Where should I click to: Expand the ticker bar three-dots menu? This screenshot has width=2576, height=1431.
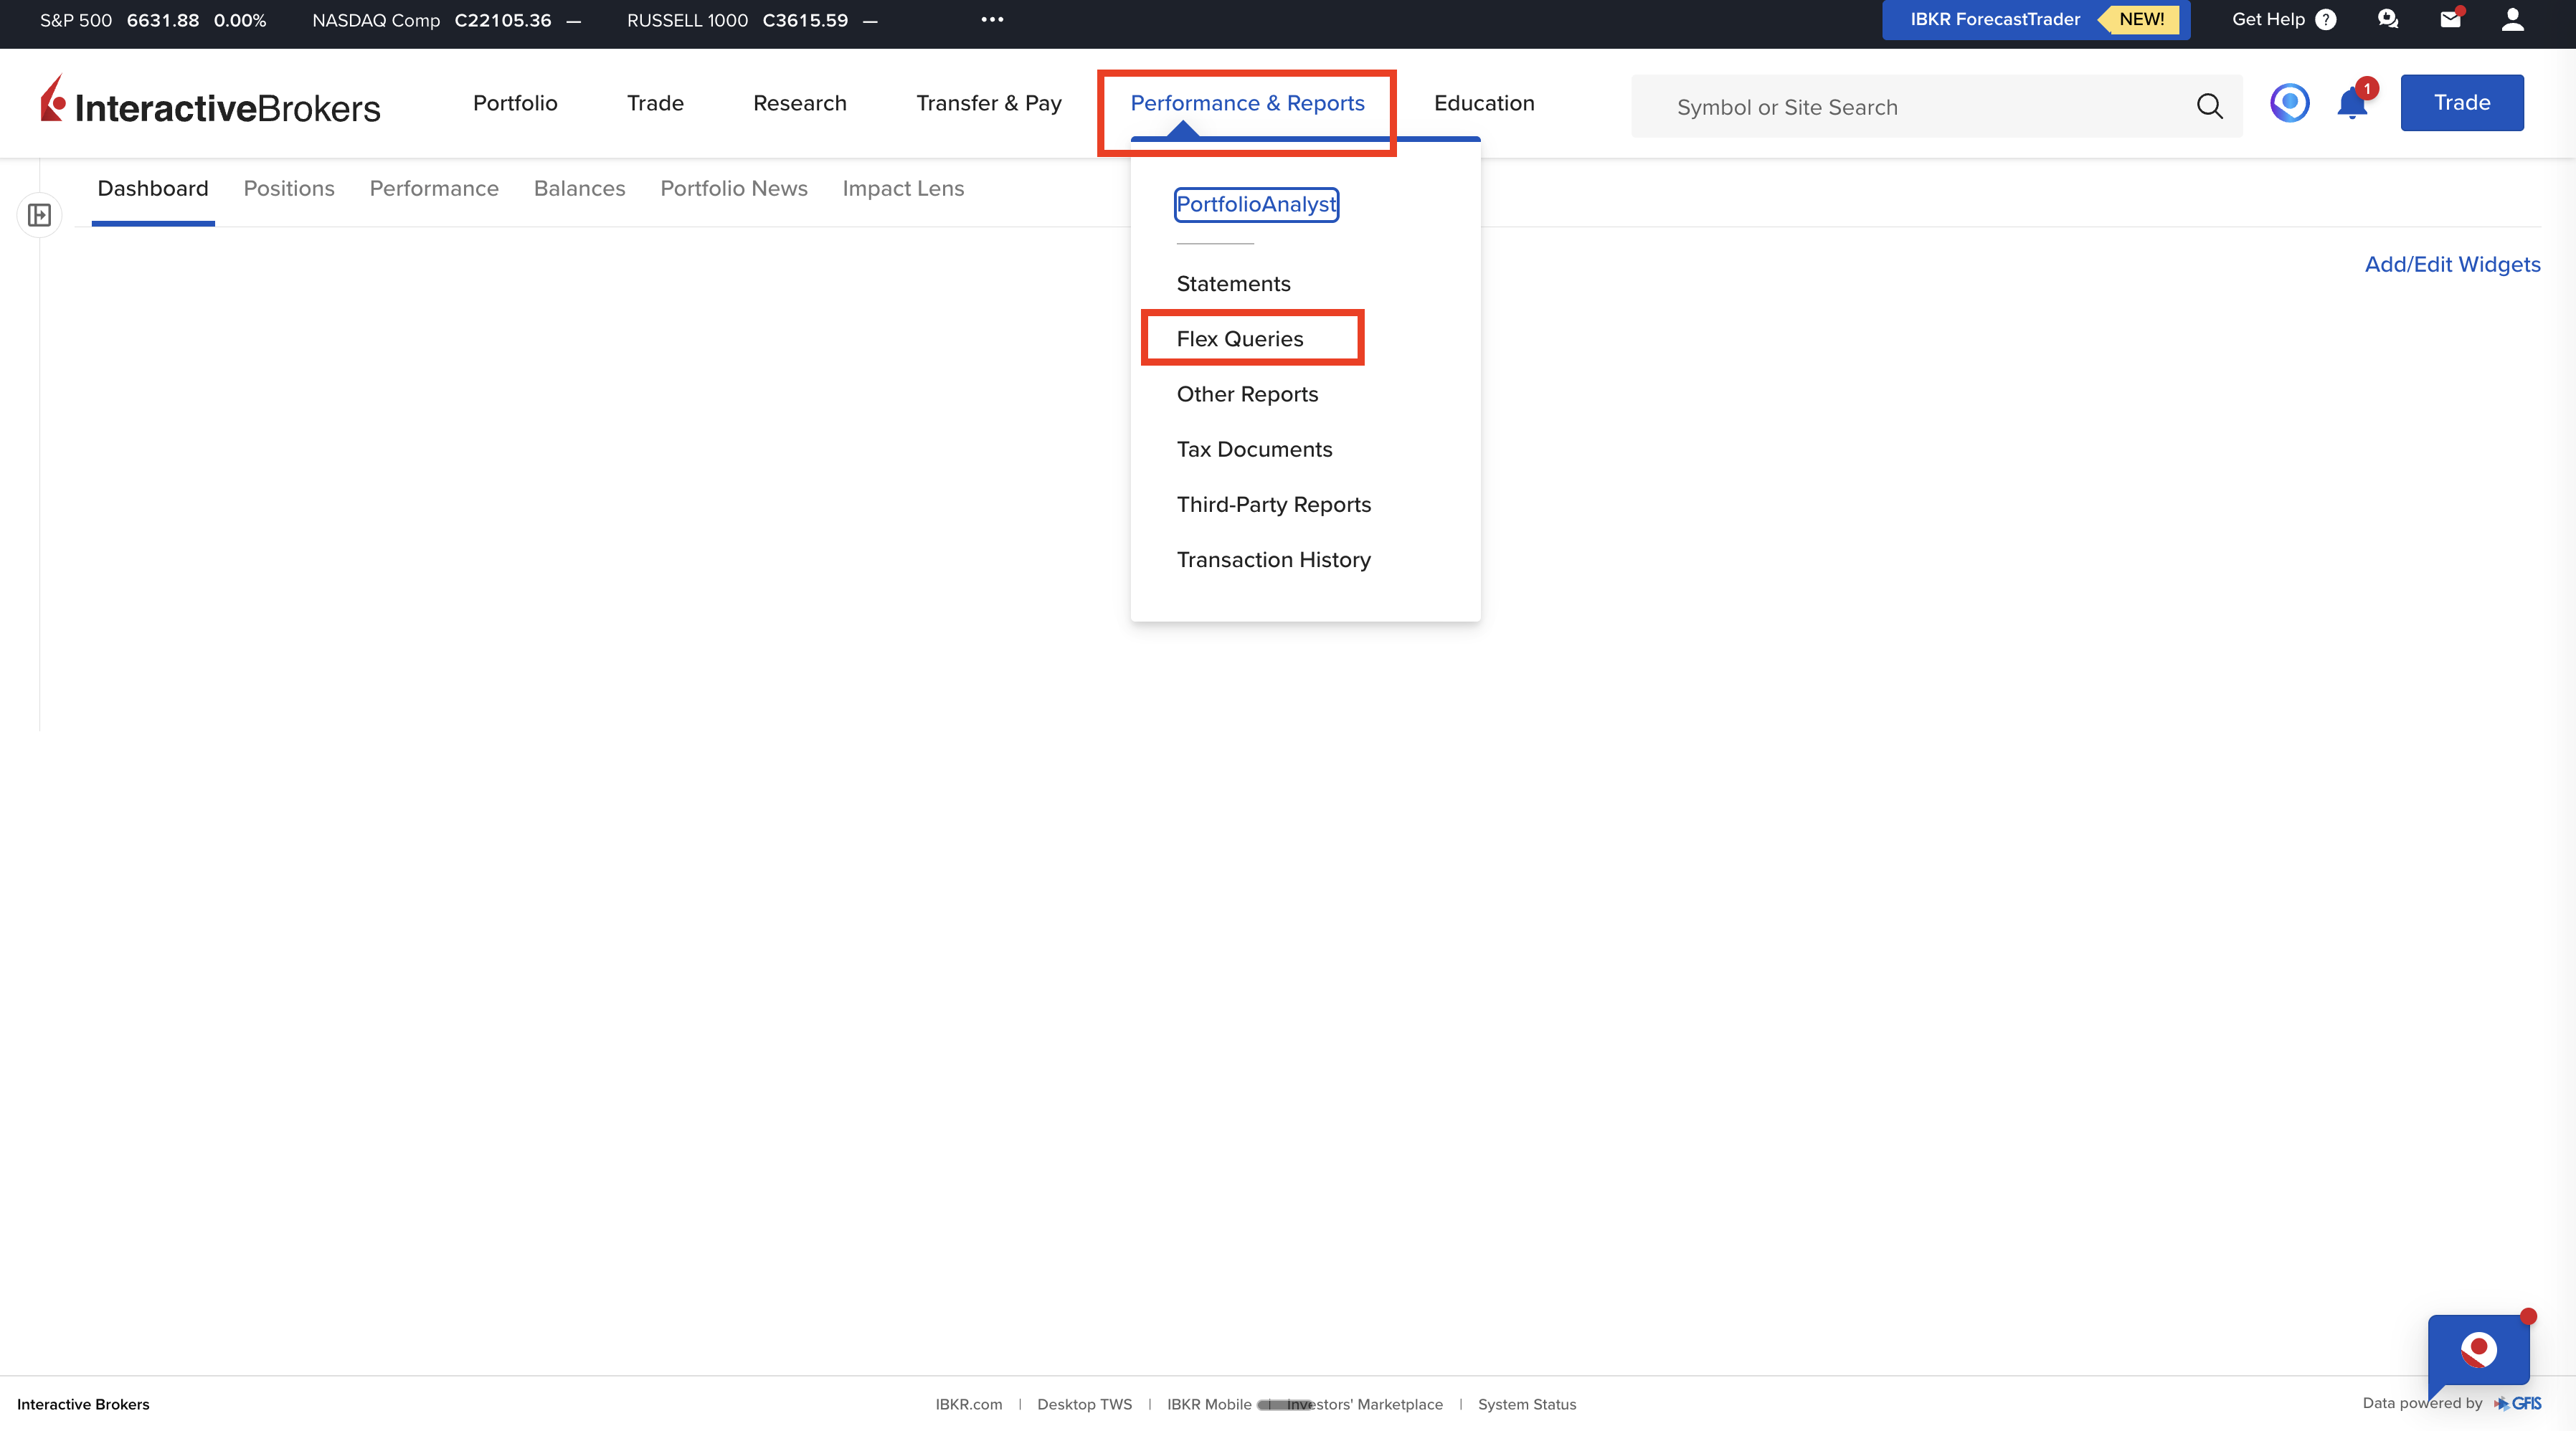pyautogui.click(x=991, y=19)
